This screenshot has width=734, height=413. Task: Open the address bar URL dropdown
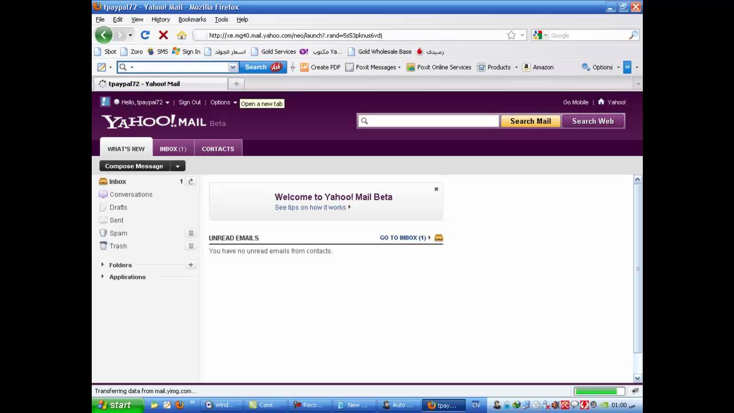(522, 36)
